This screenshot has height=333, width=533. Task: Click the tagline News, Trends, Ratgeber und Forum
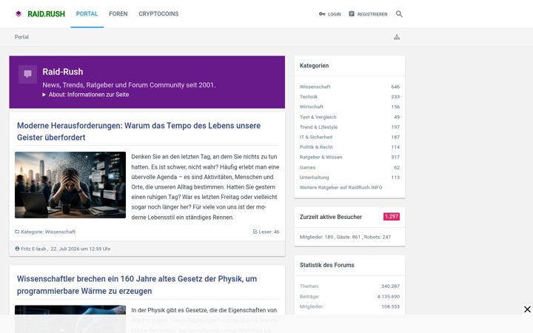pos(129,85)
